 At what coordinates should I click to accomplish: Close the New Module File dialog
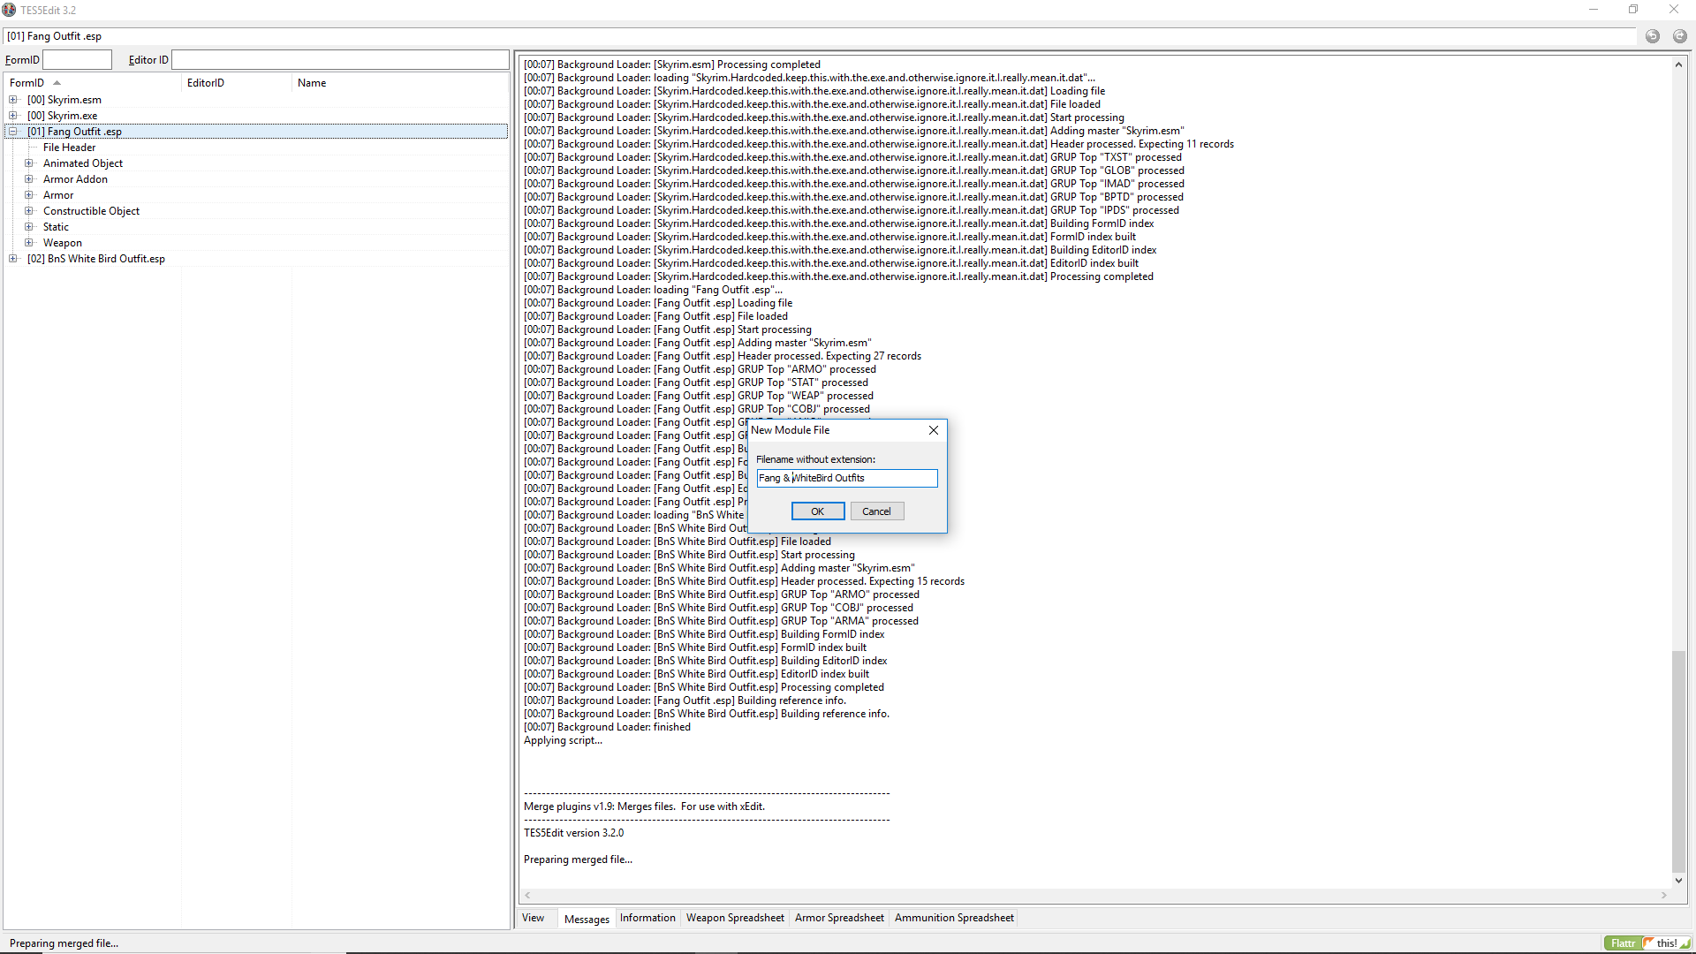pyautogui.click(x=934, y=430)
